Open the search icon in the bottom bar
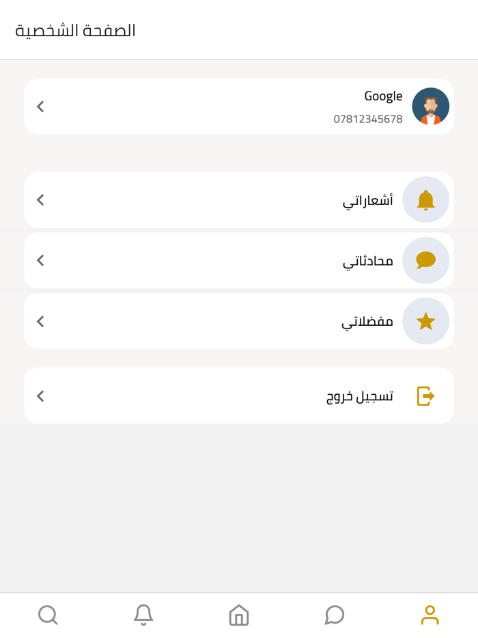This screenshot has height=638, width=478. (48, 615)
